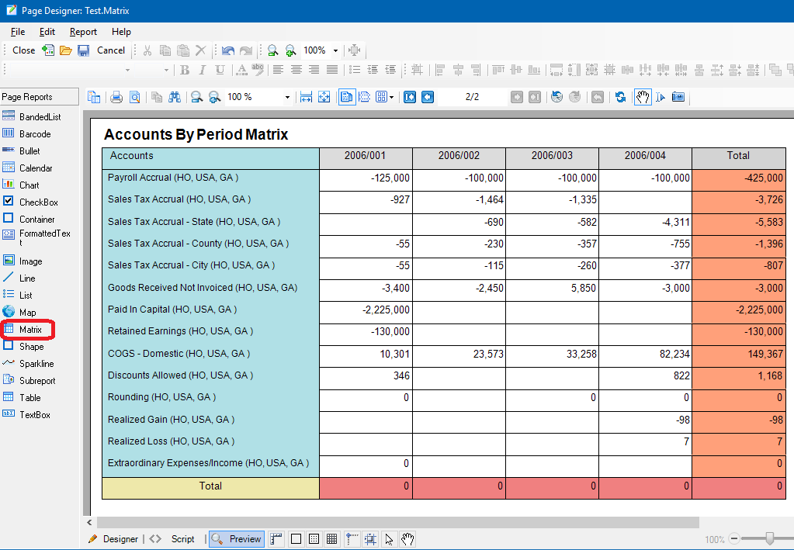Click the snapshot camera icon

[x=678, y=97]
